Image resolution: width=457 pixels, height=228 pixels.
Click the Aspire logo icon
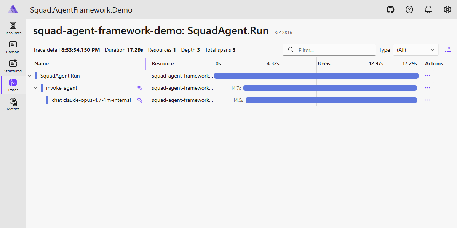13,9
